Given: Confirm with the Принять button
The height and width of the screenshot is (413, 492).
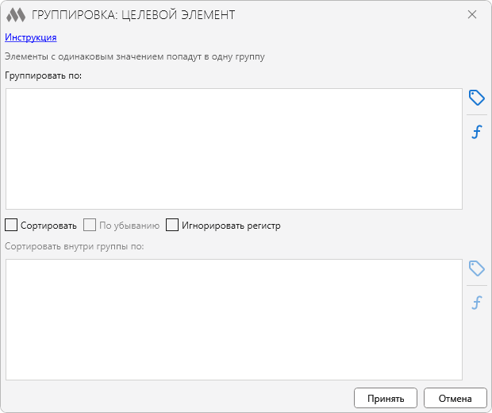Looking at the screenshot, I should (x=386, y=398).
